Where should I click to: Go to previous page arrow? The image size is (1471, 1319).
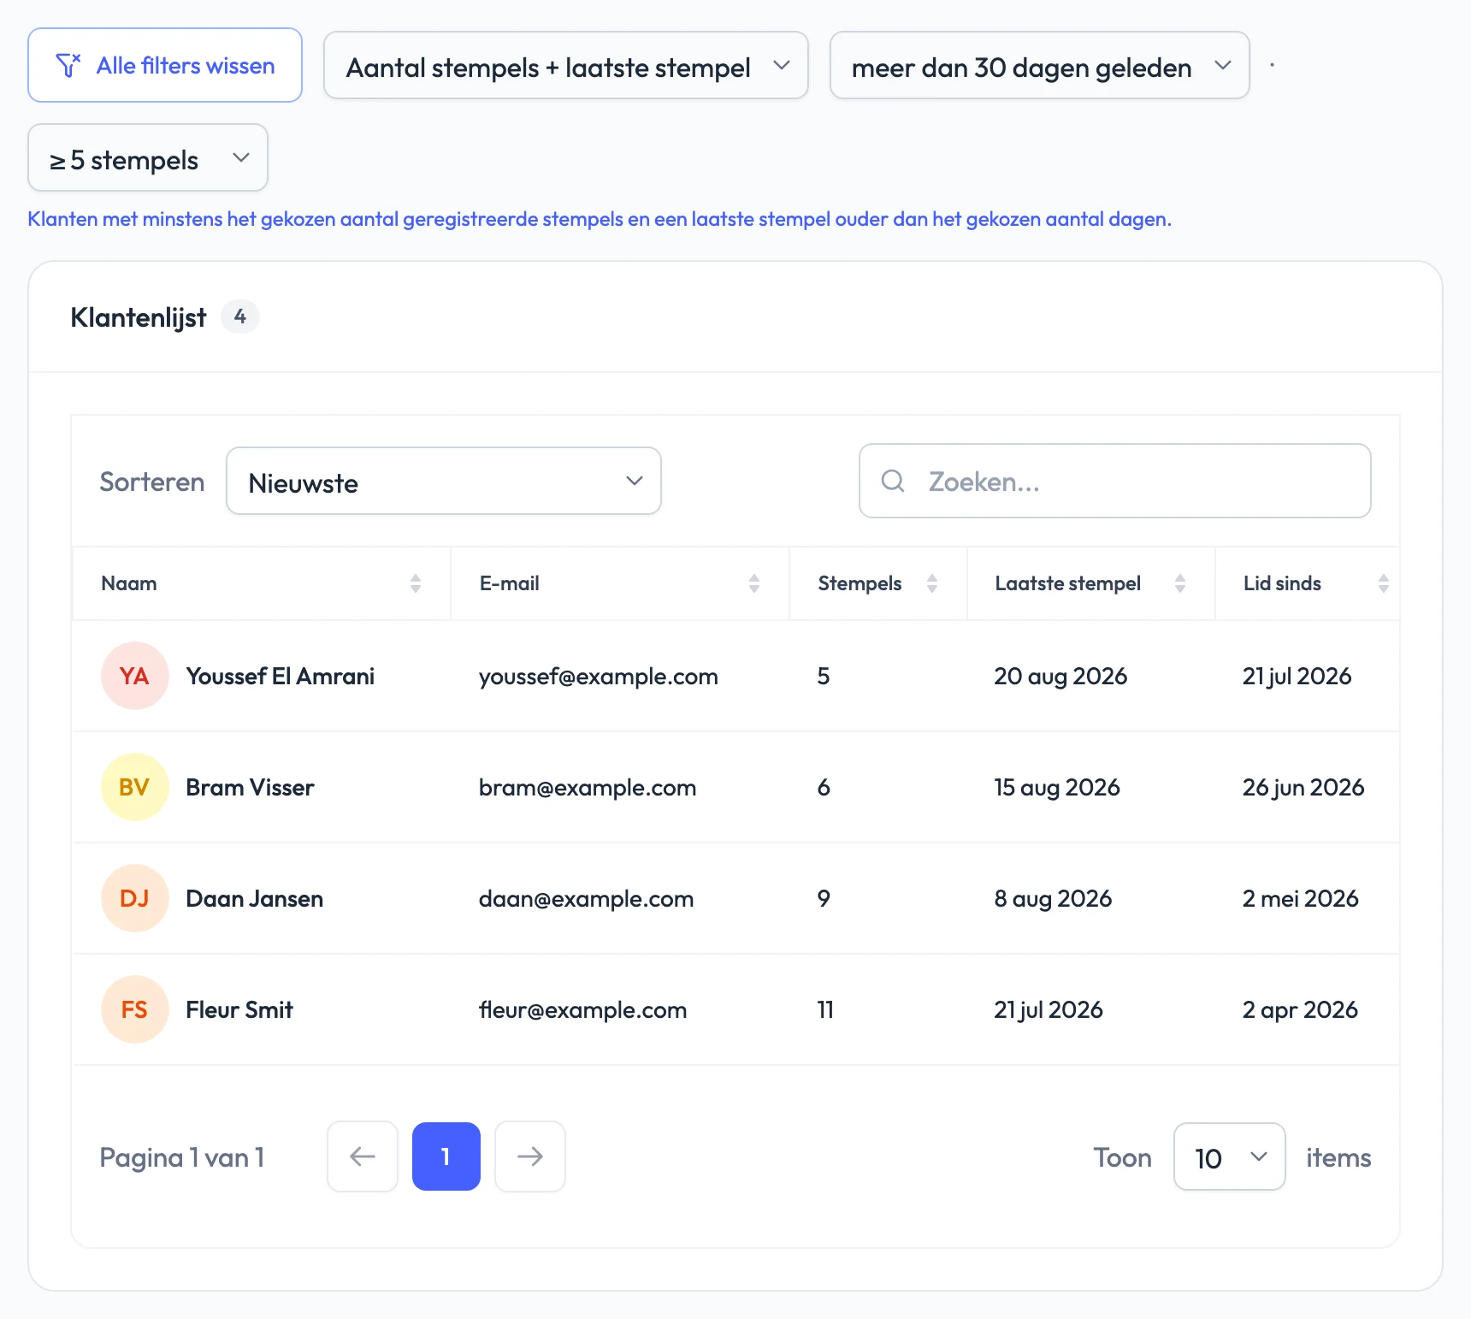[x=363, y=1156]
